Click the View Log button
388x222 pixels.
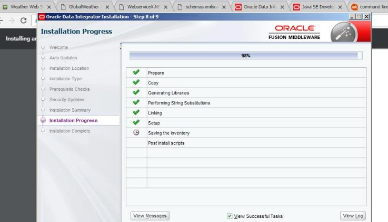click(353, 216)
